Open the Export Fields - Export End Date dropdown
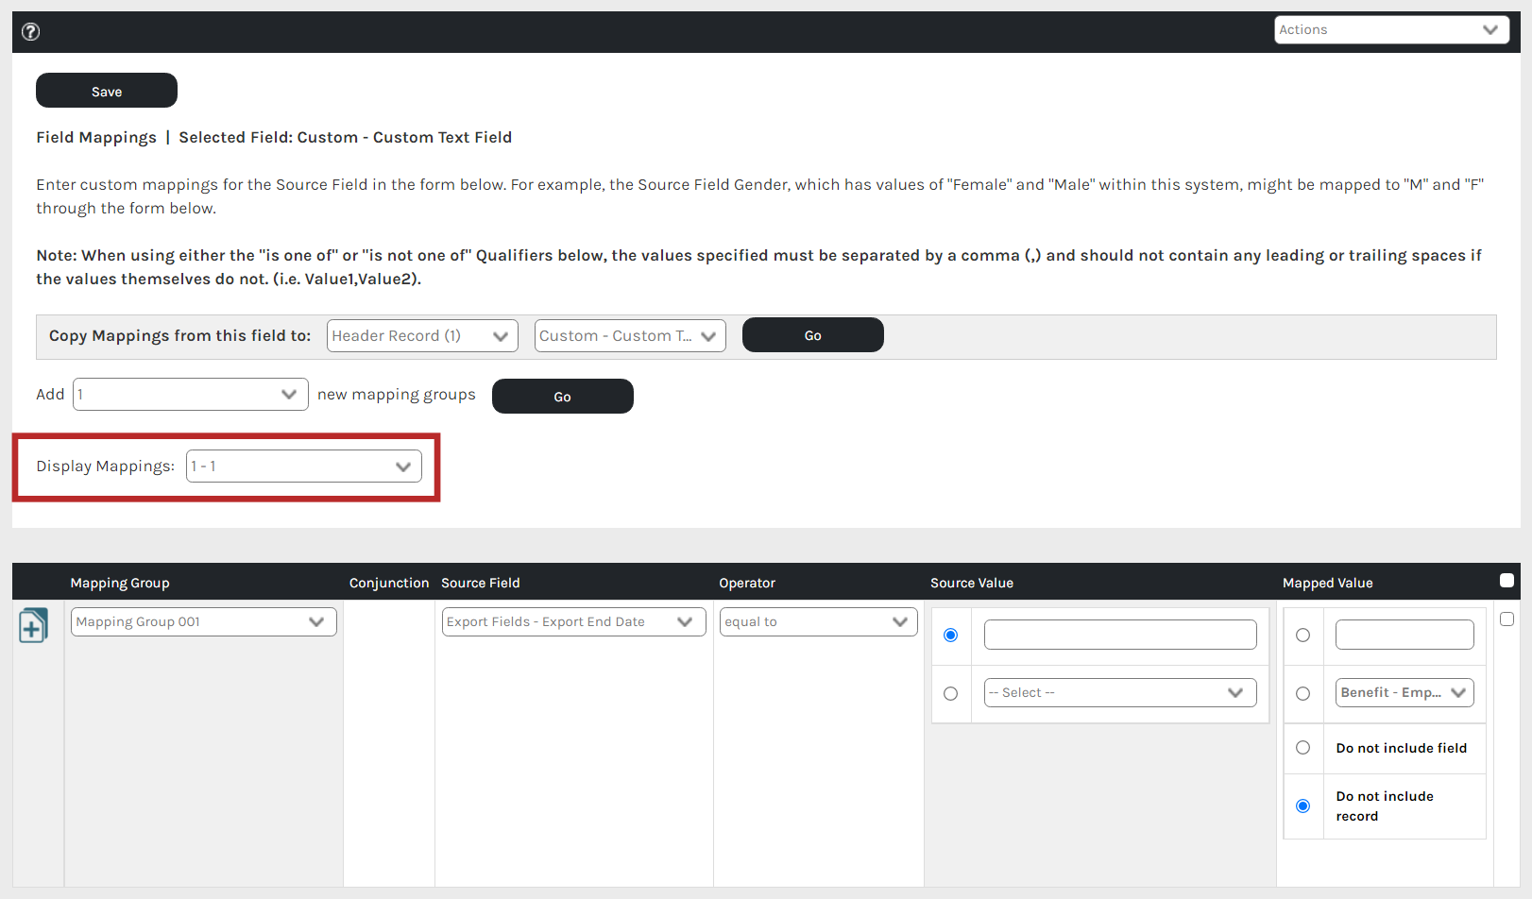Screen dimensions: 1532x899 click(x=574, y=621)
